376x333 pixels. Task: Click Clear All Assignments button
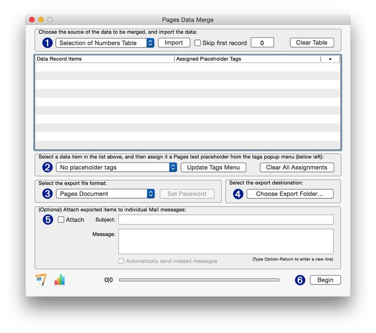click(297, 167)
